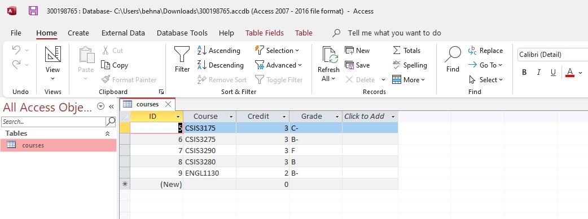Screen dimensions: 588x219
Task: Click the Tell me what you want to do box
Action: click(394, 33)
